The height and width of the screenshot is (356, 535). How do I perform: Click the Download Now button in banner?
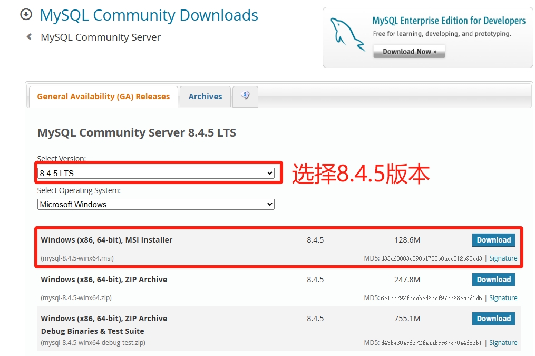point(409,52)
